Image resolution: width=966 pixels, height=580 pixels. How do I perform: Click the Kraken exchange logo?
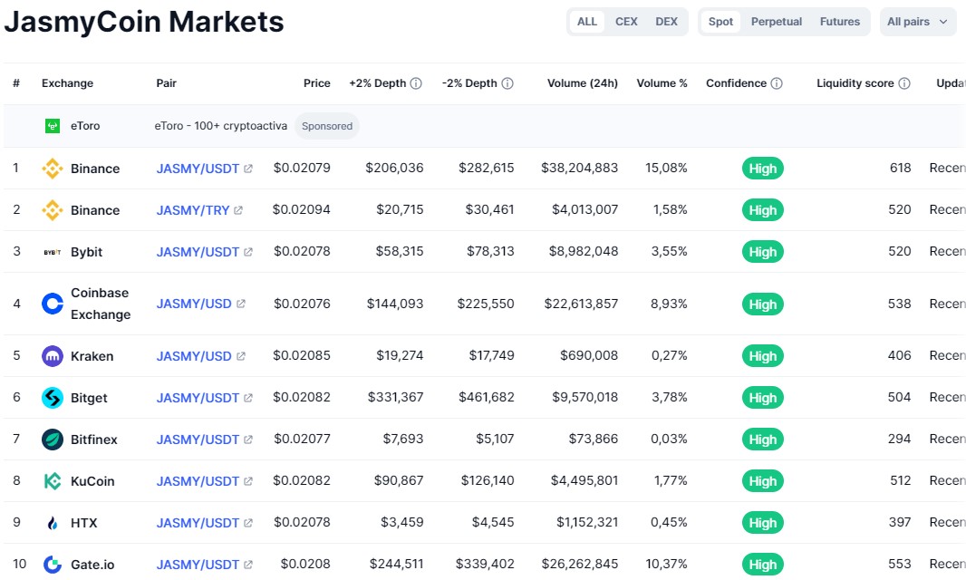53,356
